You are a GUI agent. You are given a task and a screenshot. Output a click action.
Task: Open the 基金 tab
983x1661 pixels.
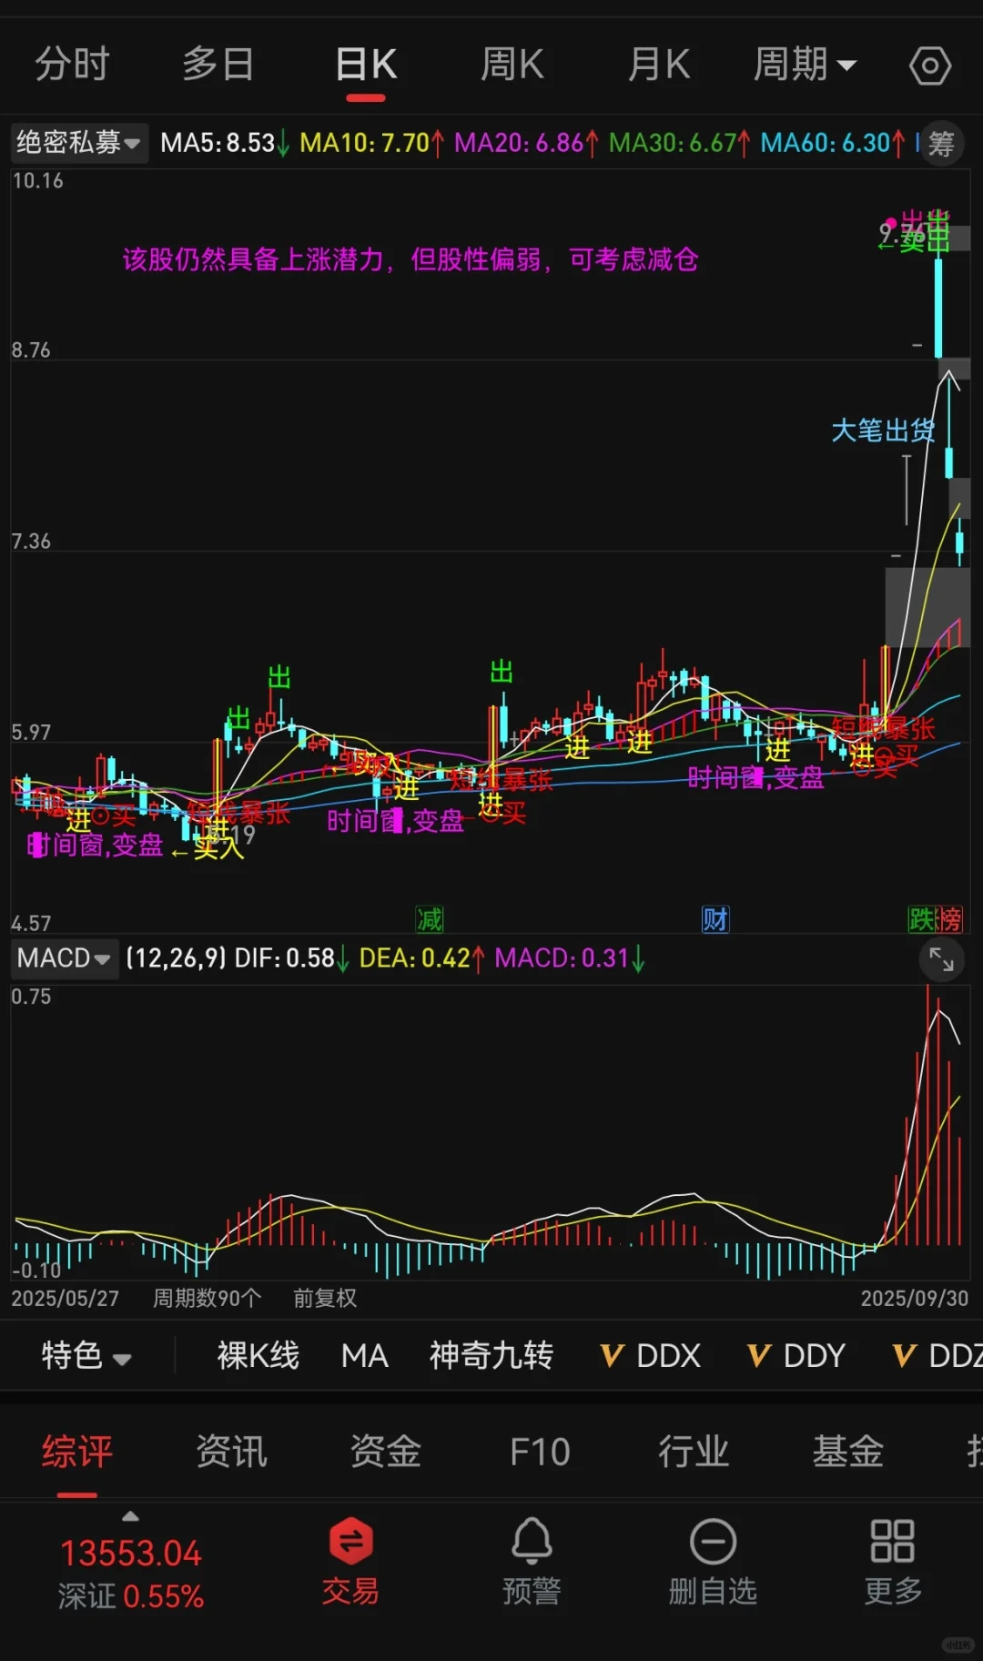tap(847, 1451)
